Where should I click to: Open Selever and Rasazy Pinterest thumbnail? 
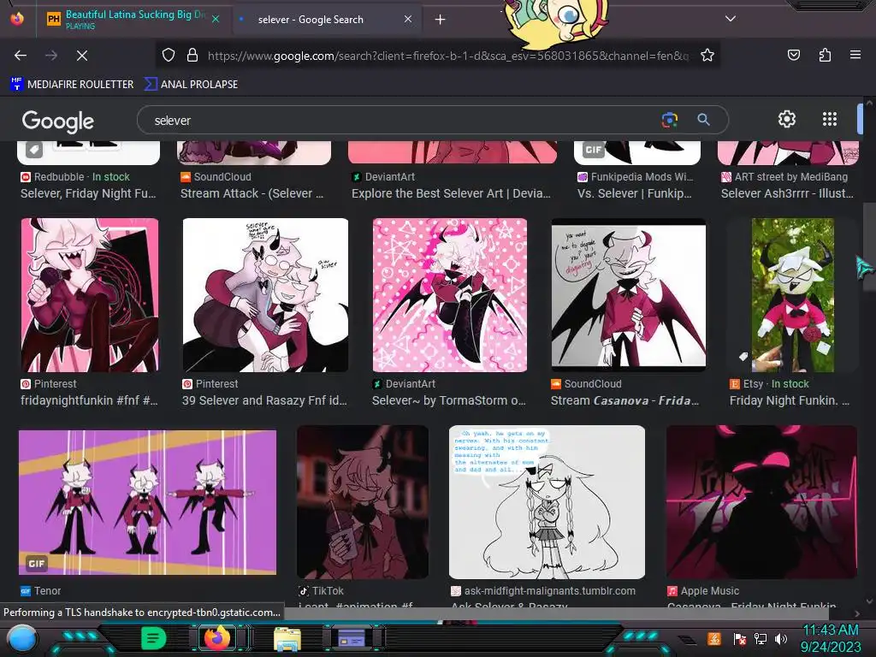[265, 295]
